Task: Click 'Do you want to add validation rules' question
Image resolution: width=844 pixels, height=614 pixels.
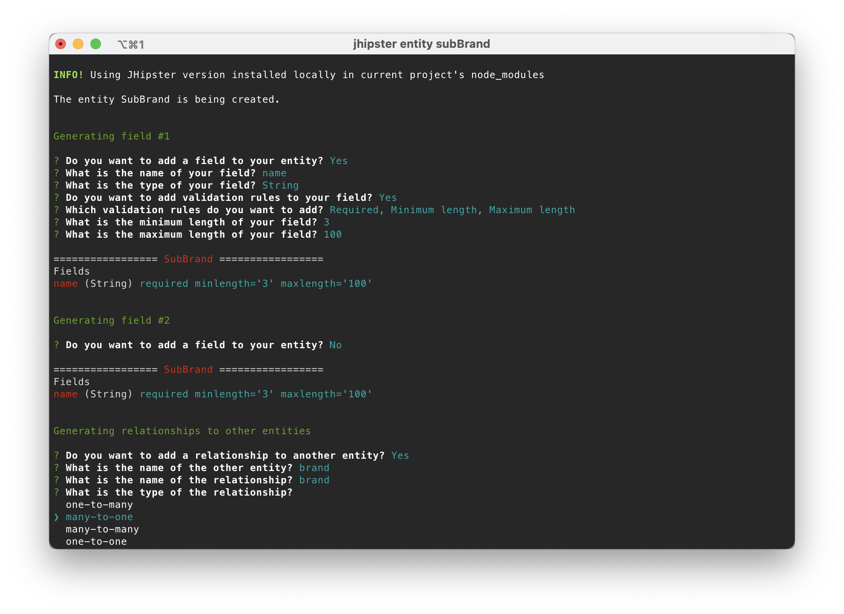Action: (219, 198)
